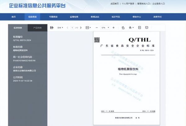This screenshot has width=186, height=126.
Task: Click the implementation date at document bottom right
Action: [149, 111]
